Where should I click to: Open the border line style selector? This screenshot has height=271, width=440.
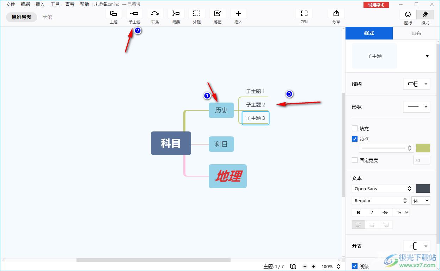click(386, 148)
